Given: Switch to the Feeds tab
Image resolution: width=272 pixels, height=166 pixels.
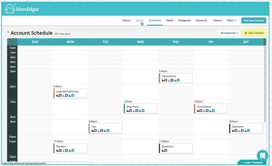Looking at the screenshot, I should [x=169, y=20].
